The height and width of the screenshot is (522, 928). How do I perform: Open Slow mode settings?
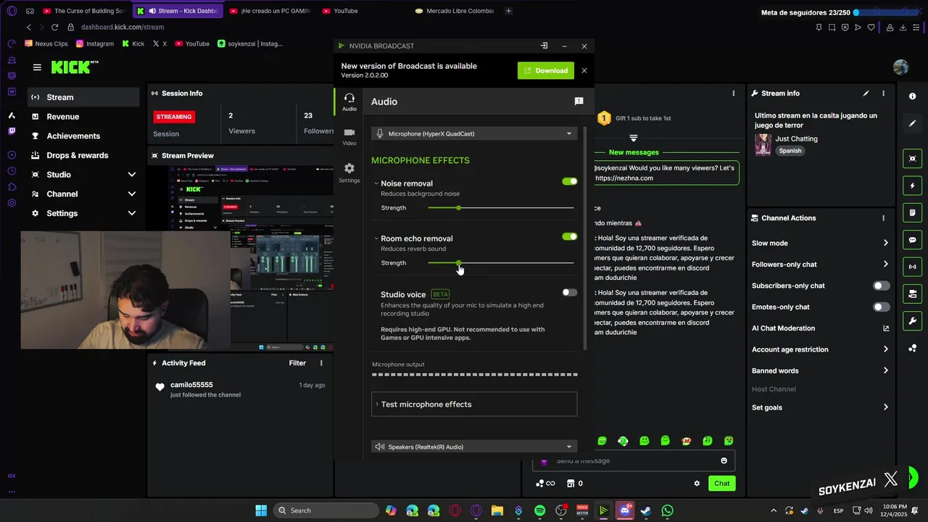(820, 243)
